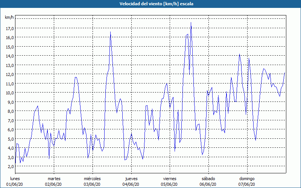
Task: Click the chart title 'Velocidad del viento [km/h] escala'
Action: point(156,4)
